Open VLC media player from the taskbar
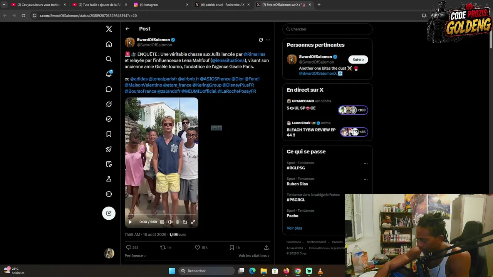Viewport: 493px width, 277px height. 320,271
